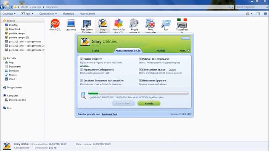Open psc 1310 series - collegamento (3)
269x151 pixels.
tap(25, 50)
